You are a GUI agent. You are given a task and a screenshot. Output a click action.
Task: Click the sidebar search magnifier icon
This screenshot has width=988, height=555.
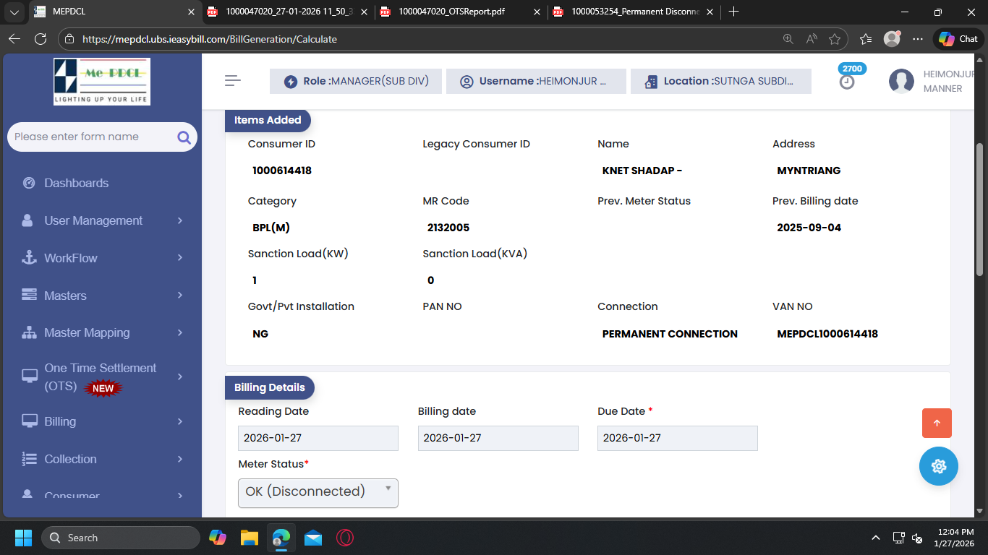coord(184,137)
